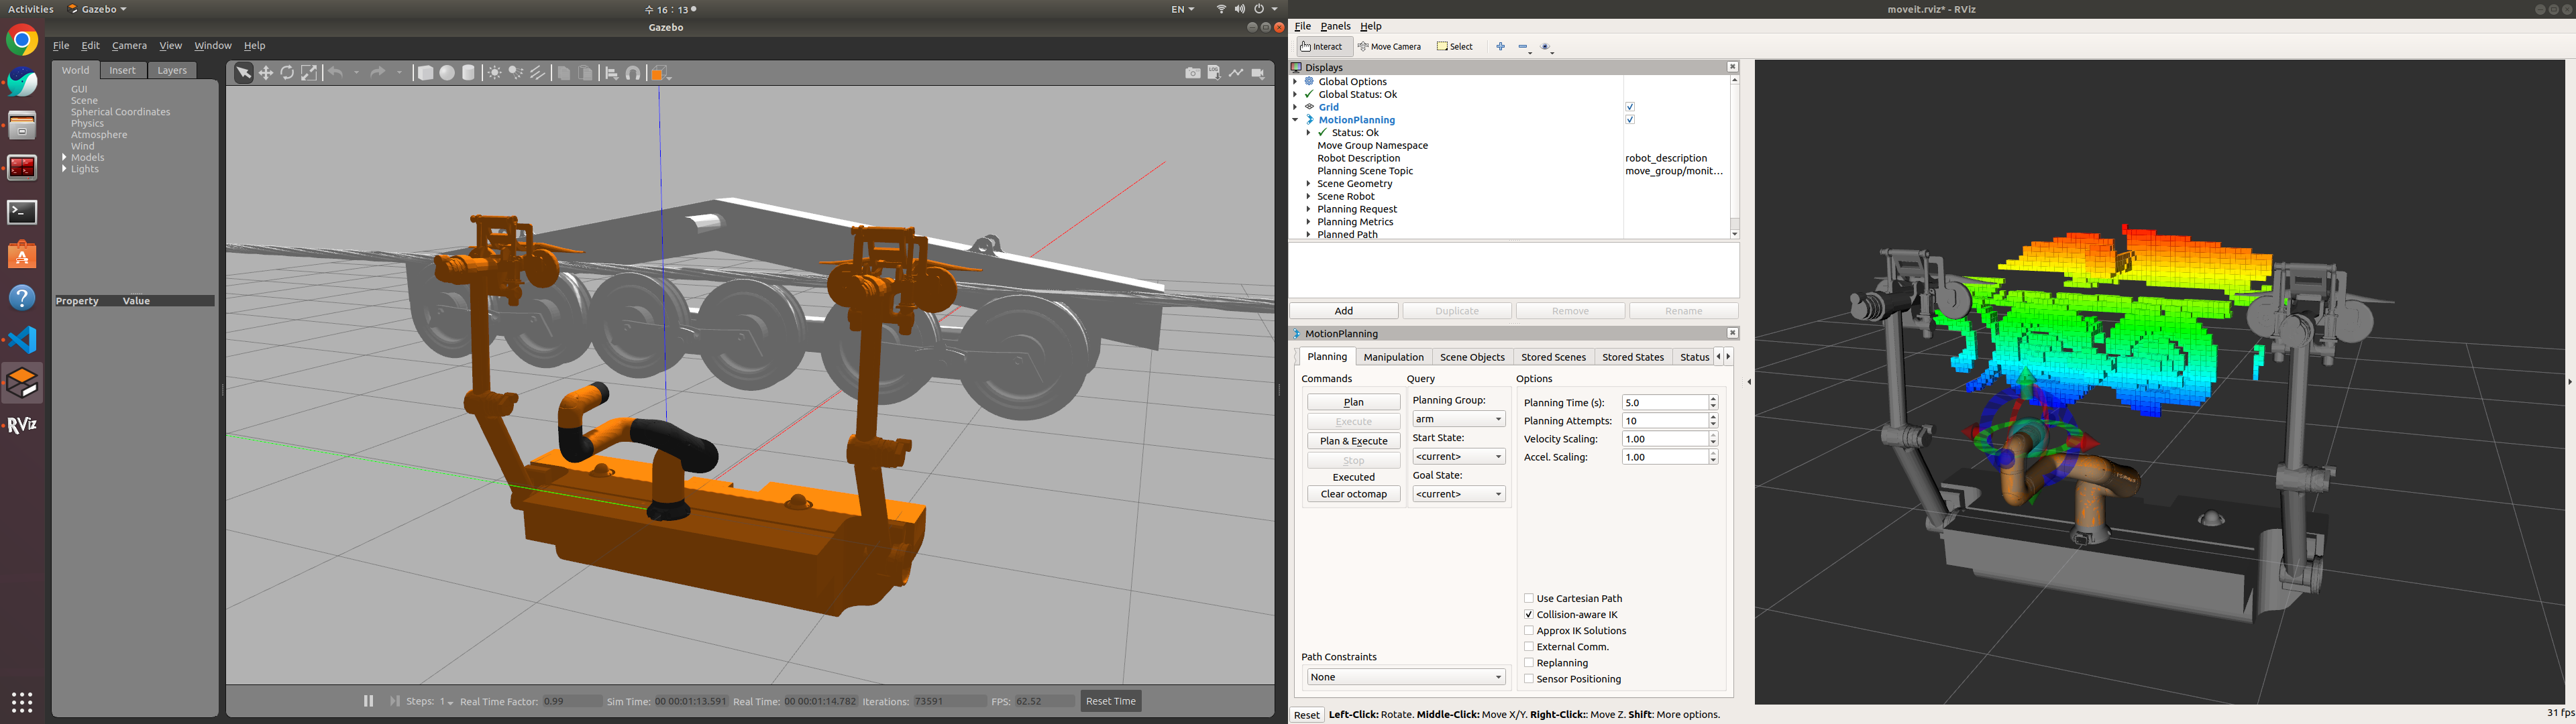
Task: Switch to the Scene Objects tab
Action: [1472, 357]
